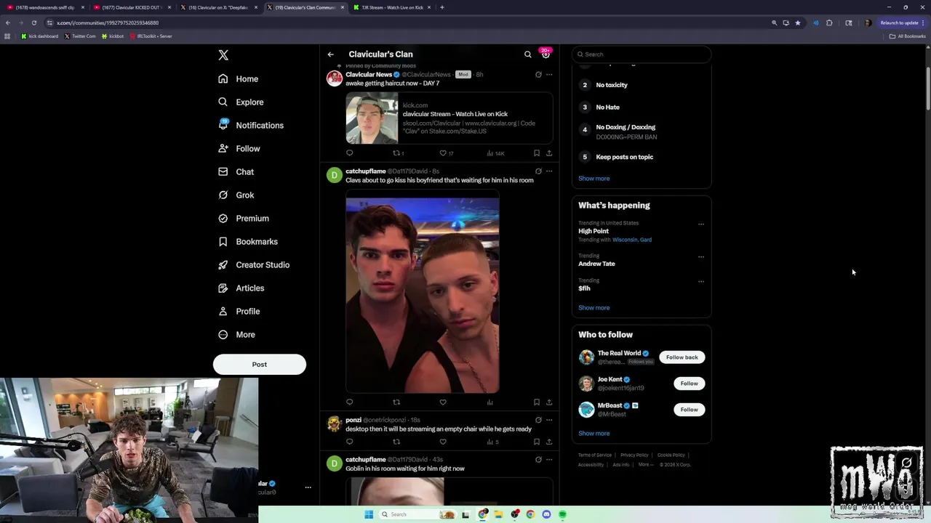The width and height of the screenshot is (931, 523).
Task: Open Bookmarks in sidebar
Action: pos(248,241)
